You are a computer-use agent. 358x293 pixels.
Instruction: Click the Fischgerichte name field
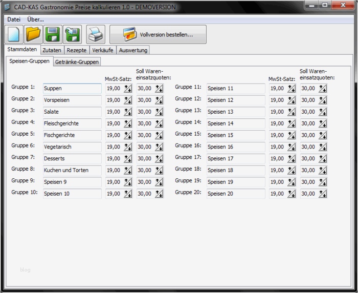(72, 135)
